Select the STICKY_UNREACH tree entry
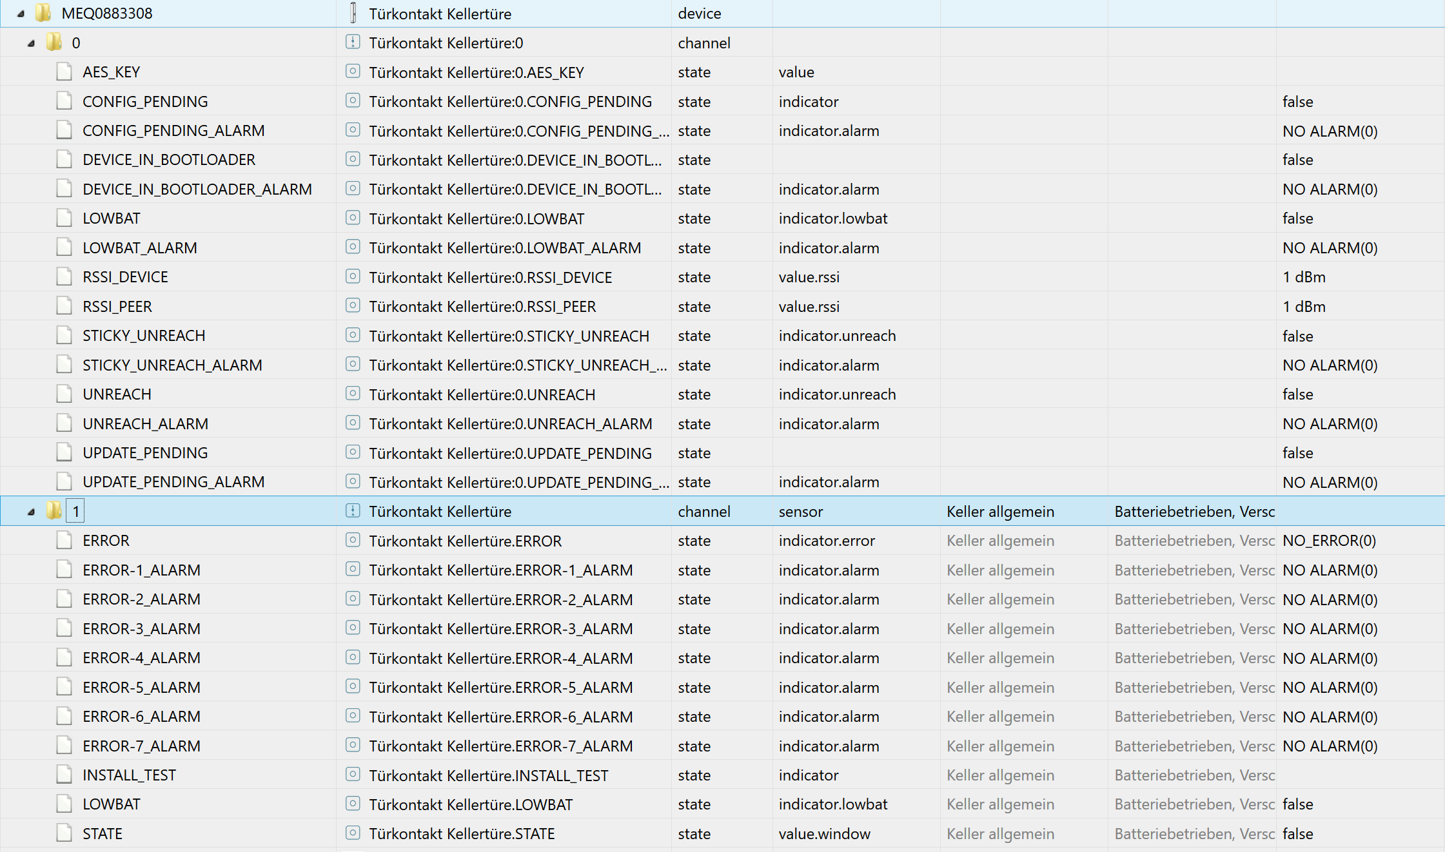1445x852 pixels. click(x=144, y=336)
